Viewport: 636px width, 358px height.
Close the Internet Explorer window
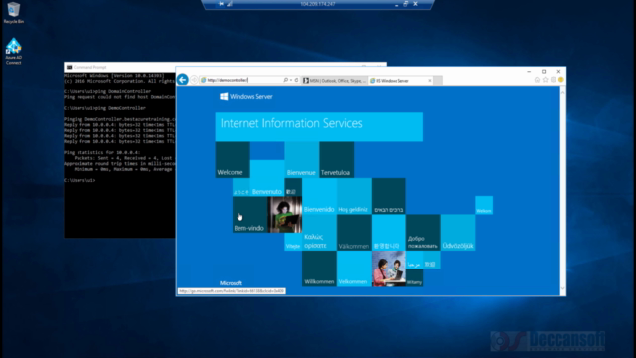tap(558, 71)
